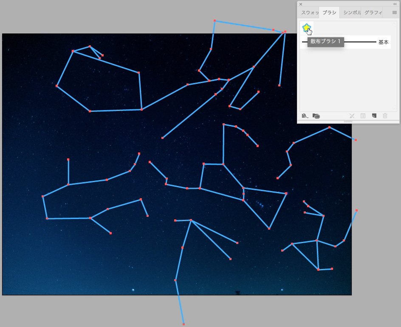Select the lowest anchor point below the photo
The image size is (401, 327).
pos(184,324)
